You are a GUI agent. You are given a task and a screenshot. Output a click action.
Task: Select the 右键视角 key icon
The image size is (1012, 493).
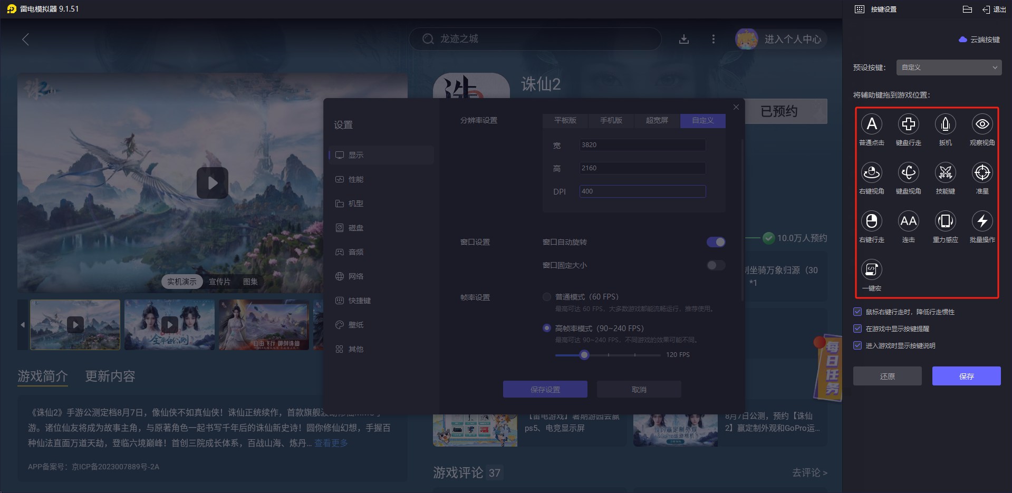(x=871, y=172)
